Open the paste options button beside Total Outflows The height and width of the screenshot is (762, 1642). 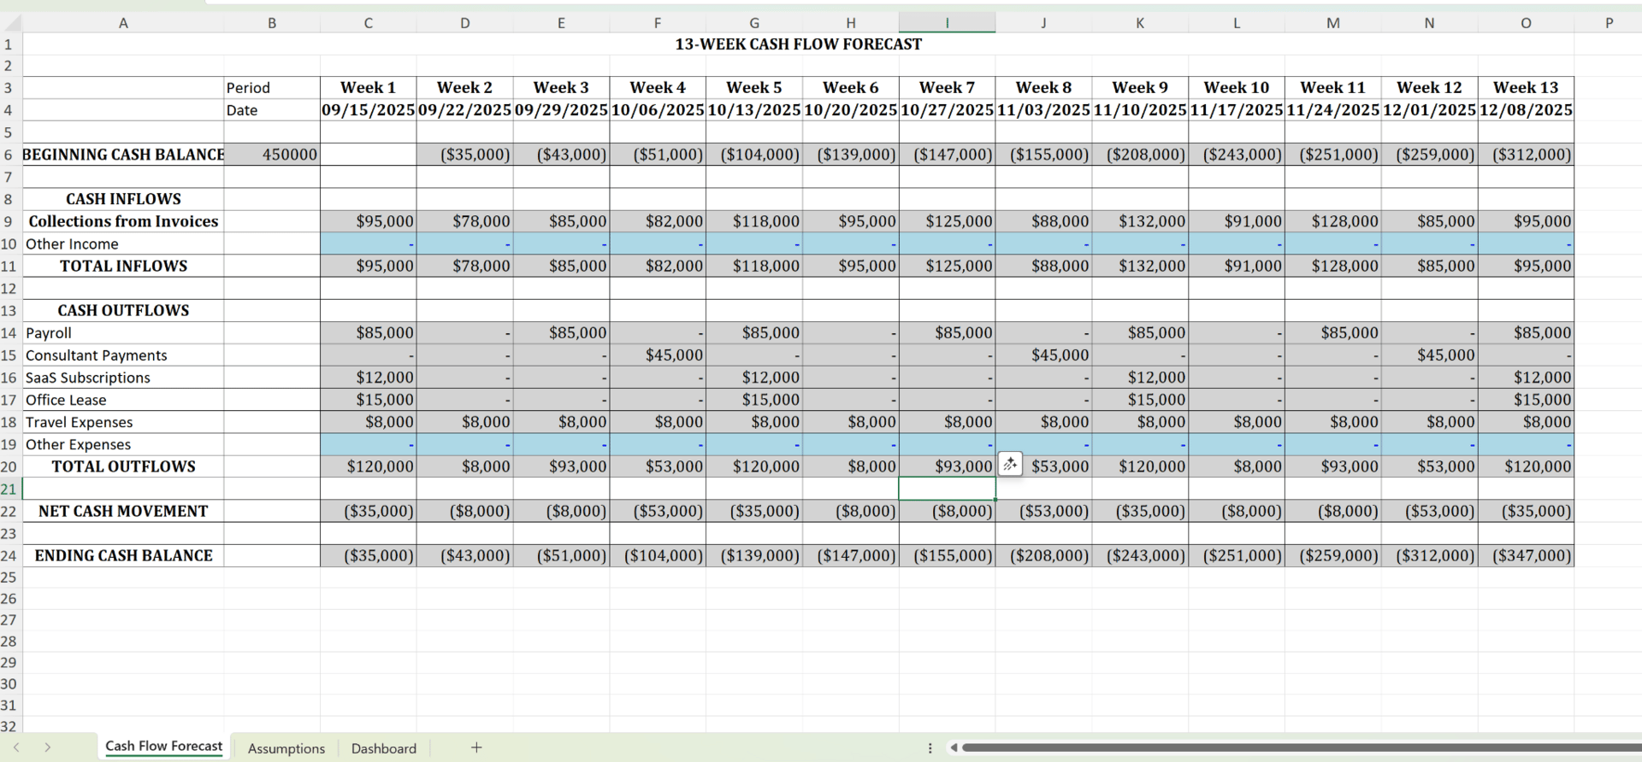pyautogui.click(x=1010, y=464)
